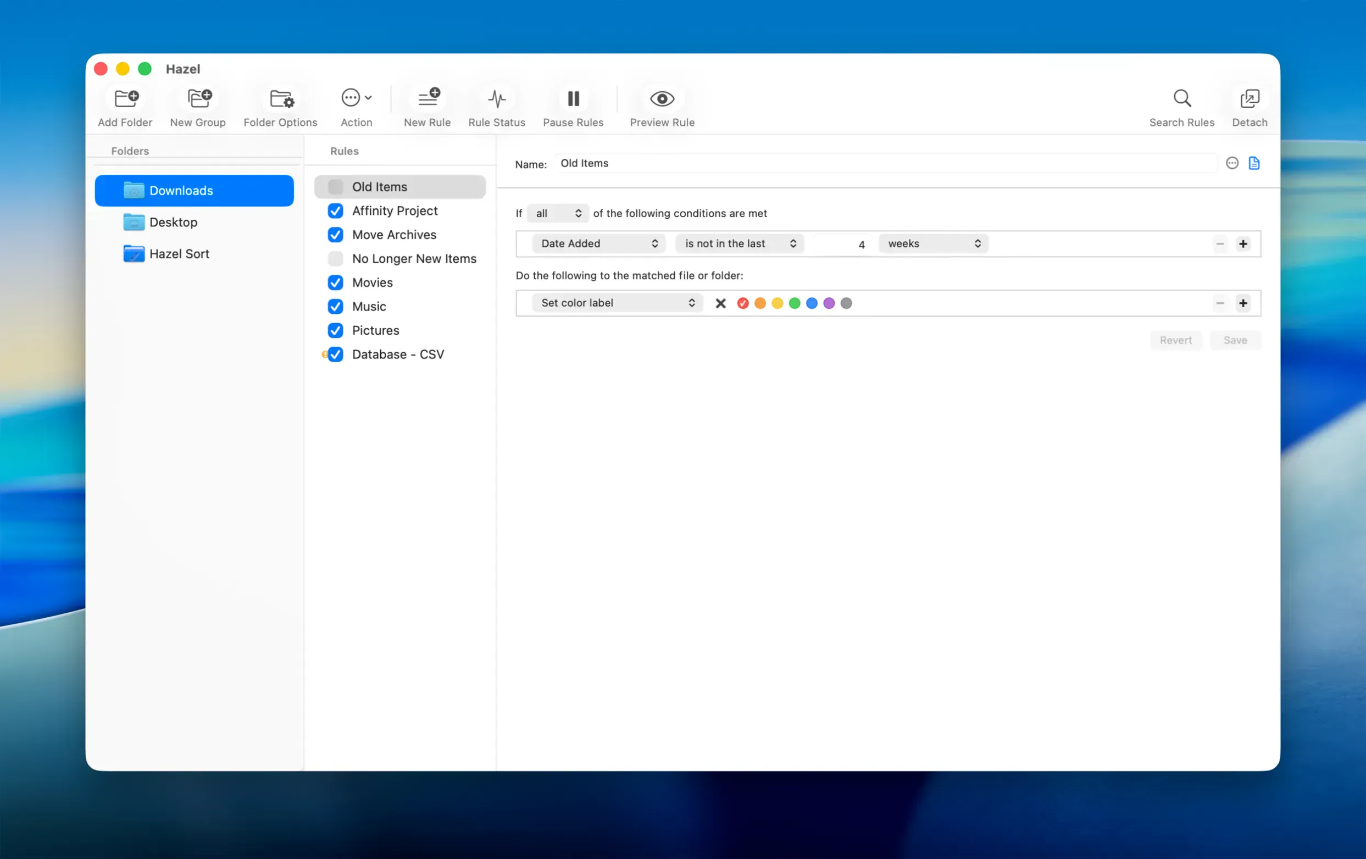This screenshot has height=859, width=1366.
Task: Open the 'is not in the last' dropdown
Action: point(740,244)
